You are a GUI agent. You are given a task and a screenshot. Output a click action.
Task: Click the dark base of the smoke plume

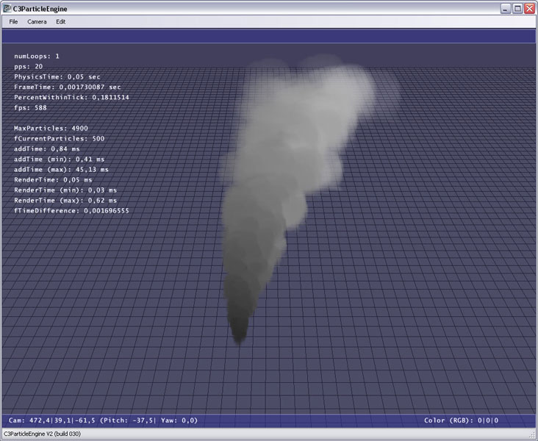tap(240, 331)
